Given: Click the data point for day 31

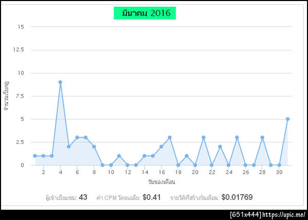Looking at the screenshot, I should point(287,119).
